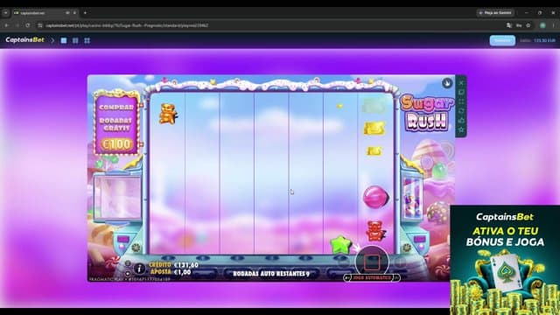Image resolution: width=560 pixels, height=315 pixels.
Task: Click the Ask Gemini button in the title bar
Action: click(496, 13)
